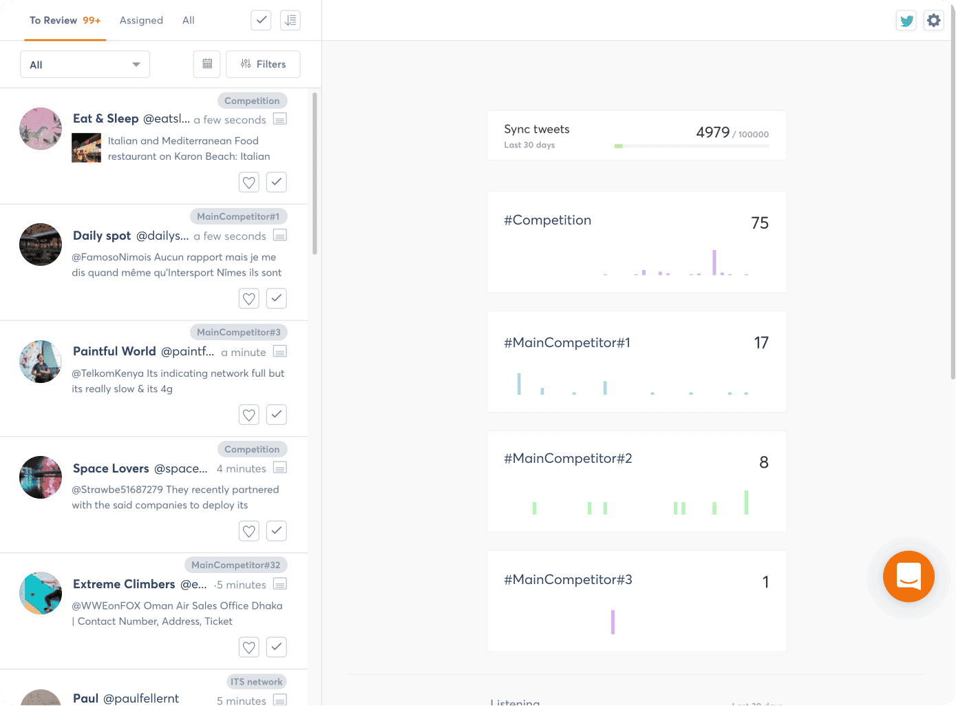The width and height of the screenshot is (956, 706).
Task: Open the calendar date picker icon
Action: coord(207,64)
